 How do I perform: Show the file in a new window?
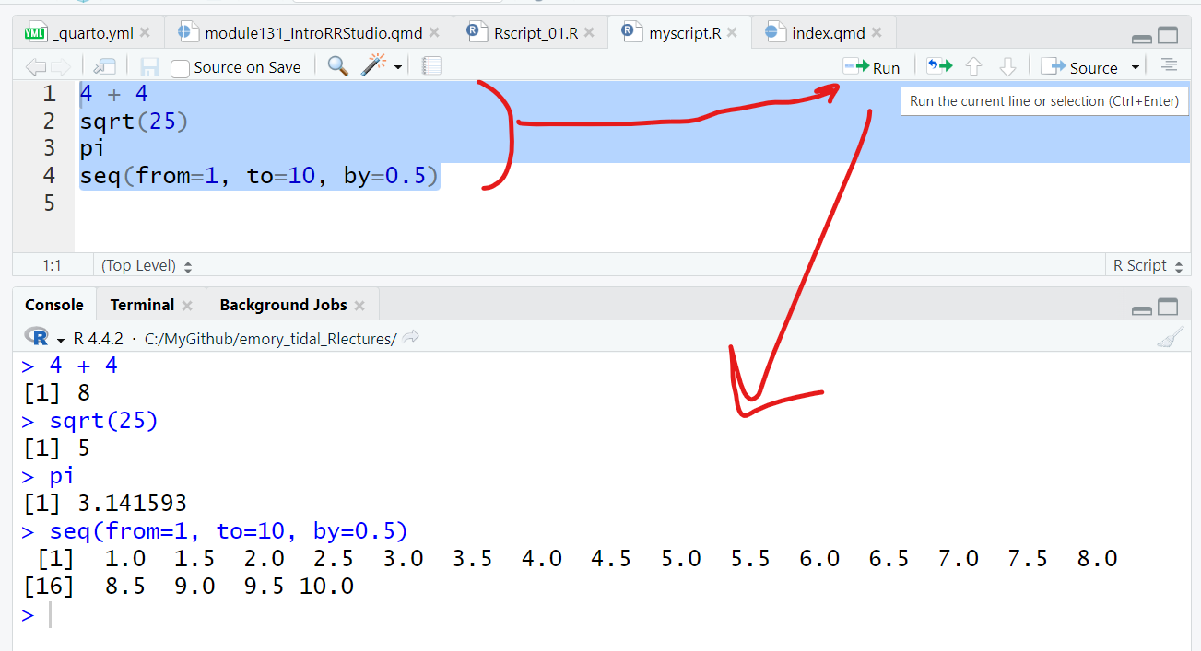click(104, 66)
